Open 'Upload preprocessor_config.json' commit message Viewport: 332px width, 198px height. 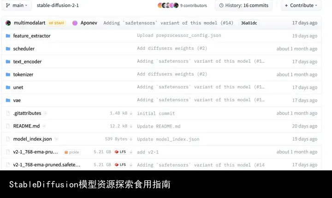tap(179, 35)
